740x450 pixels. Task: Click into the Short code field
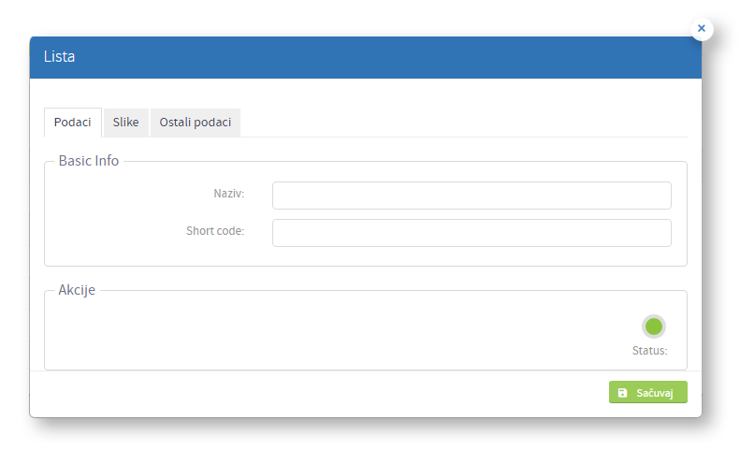tap(472, 233)
